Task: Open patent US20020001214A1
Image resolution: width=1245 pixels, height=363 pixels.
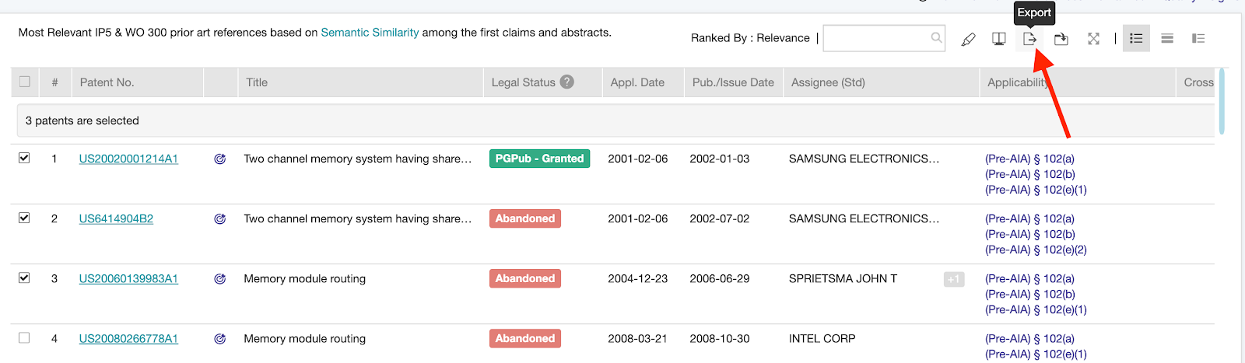Action: pyautogui.click(x=128, y=159)
